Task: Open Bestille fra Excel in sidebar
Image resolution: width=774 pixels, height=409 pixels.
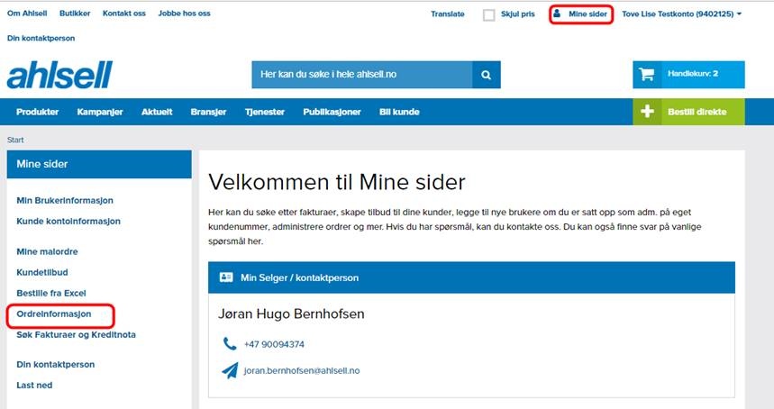Action: [x=50, y=293]
